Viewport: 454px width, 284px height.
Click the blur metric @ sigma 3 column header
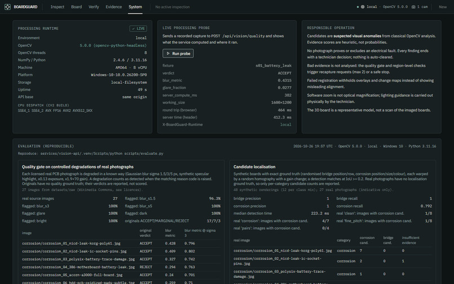point(200,233)
